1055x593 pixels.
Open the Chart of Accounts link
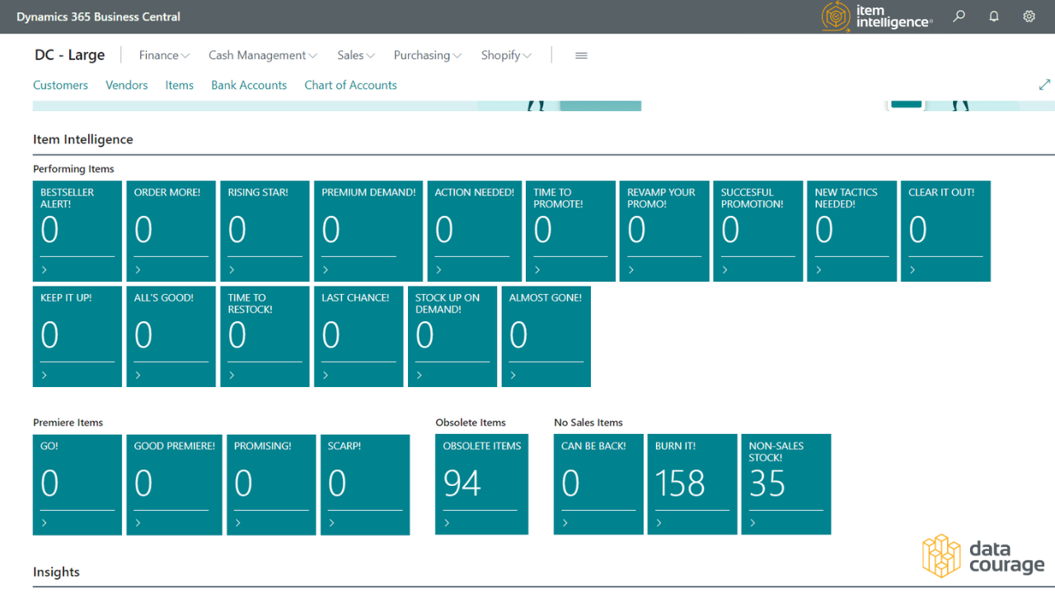[x=350, y=85]
